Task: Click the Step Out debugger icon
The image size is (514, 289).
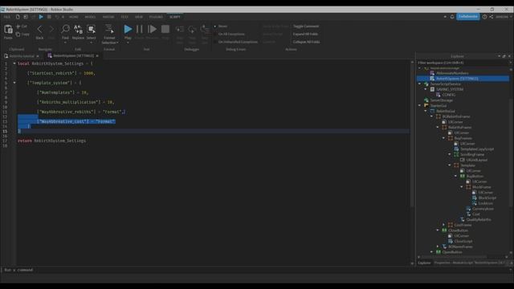Action: point(205,30)
